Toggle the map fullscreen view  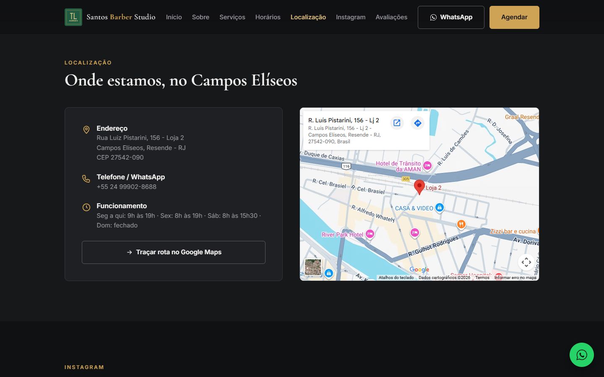(x=526, y=262)
